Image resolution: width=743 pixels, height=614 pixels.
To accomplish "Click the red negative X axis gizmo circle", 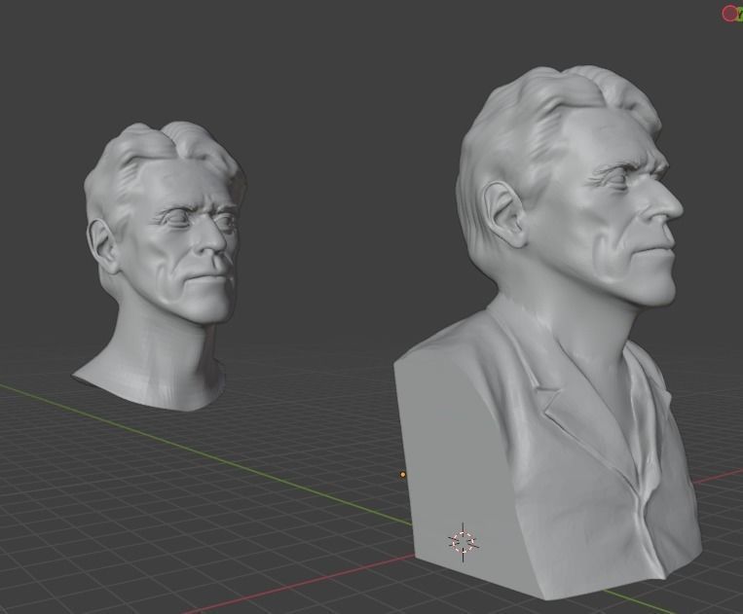I will coord(728,14).
